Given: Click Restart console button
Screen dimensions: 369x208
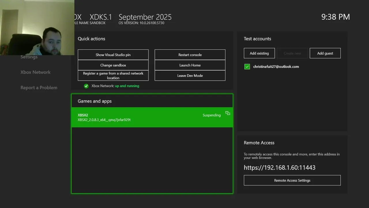Looking at the screenshot, I should (x=190, y=55).
